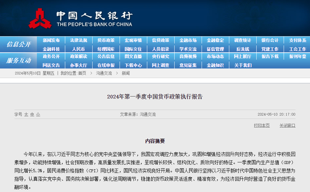The image size is (310, 192).
Task: Go to 党建工作 page
Action: click(x=270, y=49)
